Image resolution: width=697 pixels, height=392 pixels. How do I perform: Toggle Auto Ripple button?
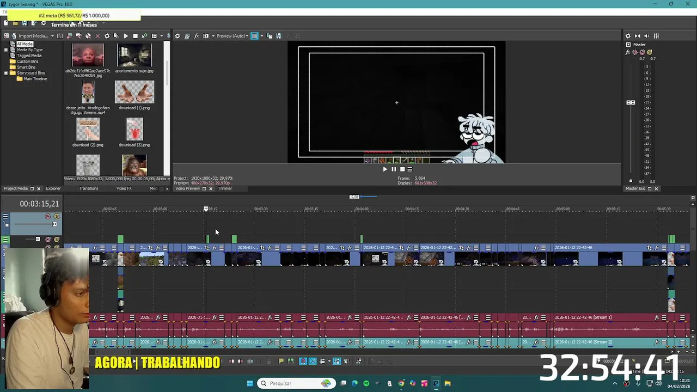(x=322, y=361)
